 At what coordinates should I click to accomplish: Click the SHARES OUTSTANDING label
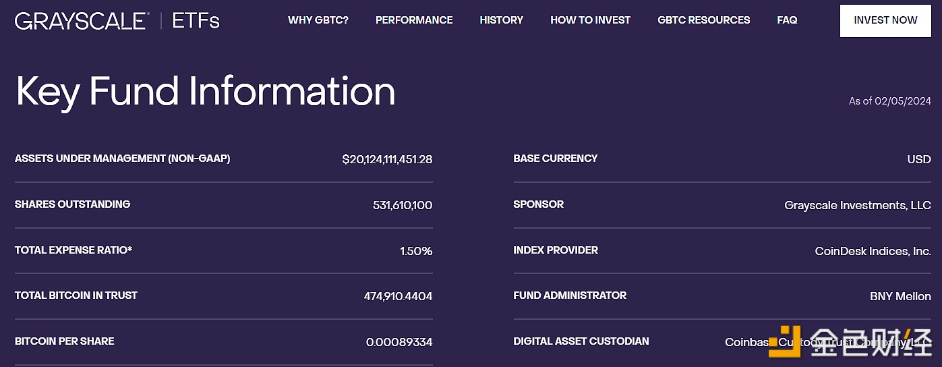72,204
